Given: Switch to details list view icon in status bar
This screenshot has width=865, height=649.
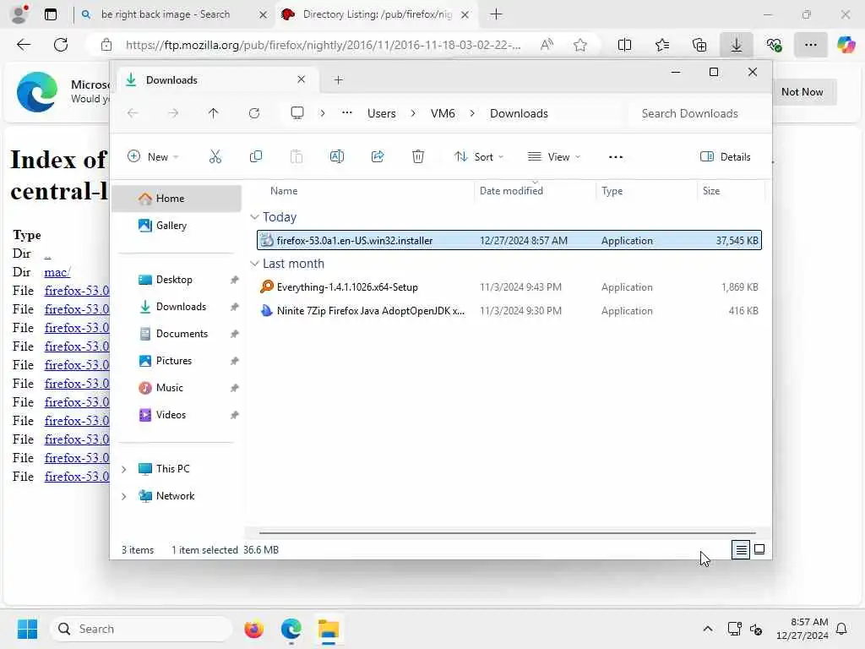Looking at the screenshot, I should point(741,549).
